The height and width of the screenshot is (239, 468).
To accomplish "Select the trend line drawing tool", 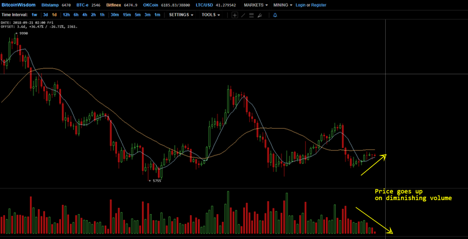I will coord(243,15).
